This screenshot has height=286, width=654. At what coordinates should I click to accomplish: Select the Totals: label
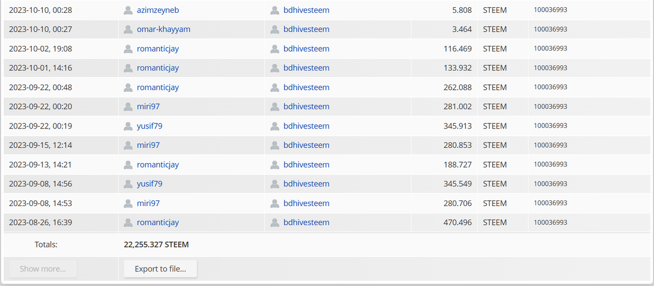coord(46,245)
